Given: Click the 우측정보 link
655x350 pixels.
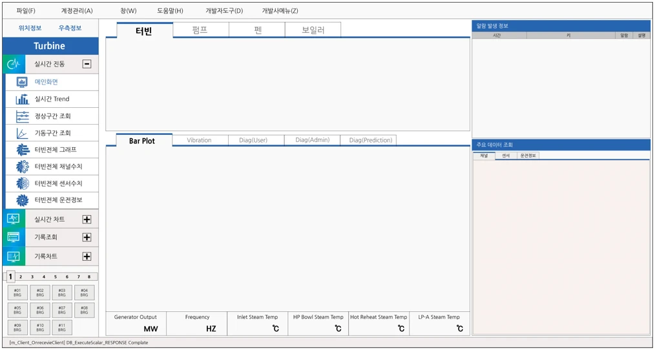Looking at the screenshot, I should (70, 28).
